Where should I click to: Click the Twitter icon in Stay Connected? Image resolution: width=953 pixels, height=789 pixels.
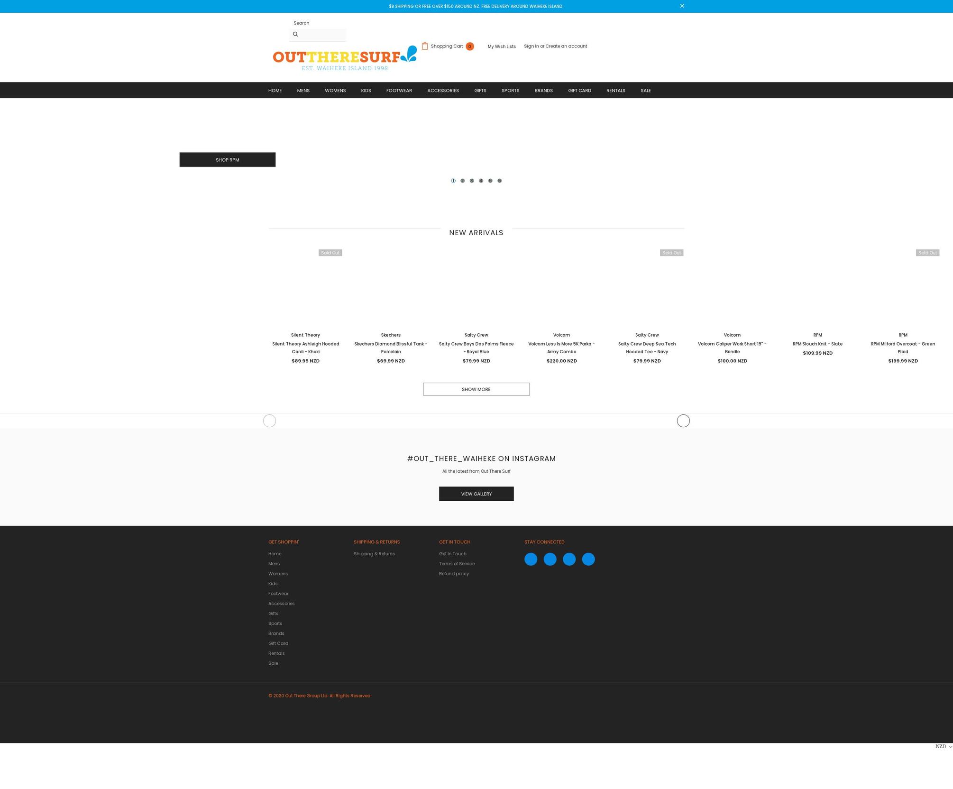point(550,559)
